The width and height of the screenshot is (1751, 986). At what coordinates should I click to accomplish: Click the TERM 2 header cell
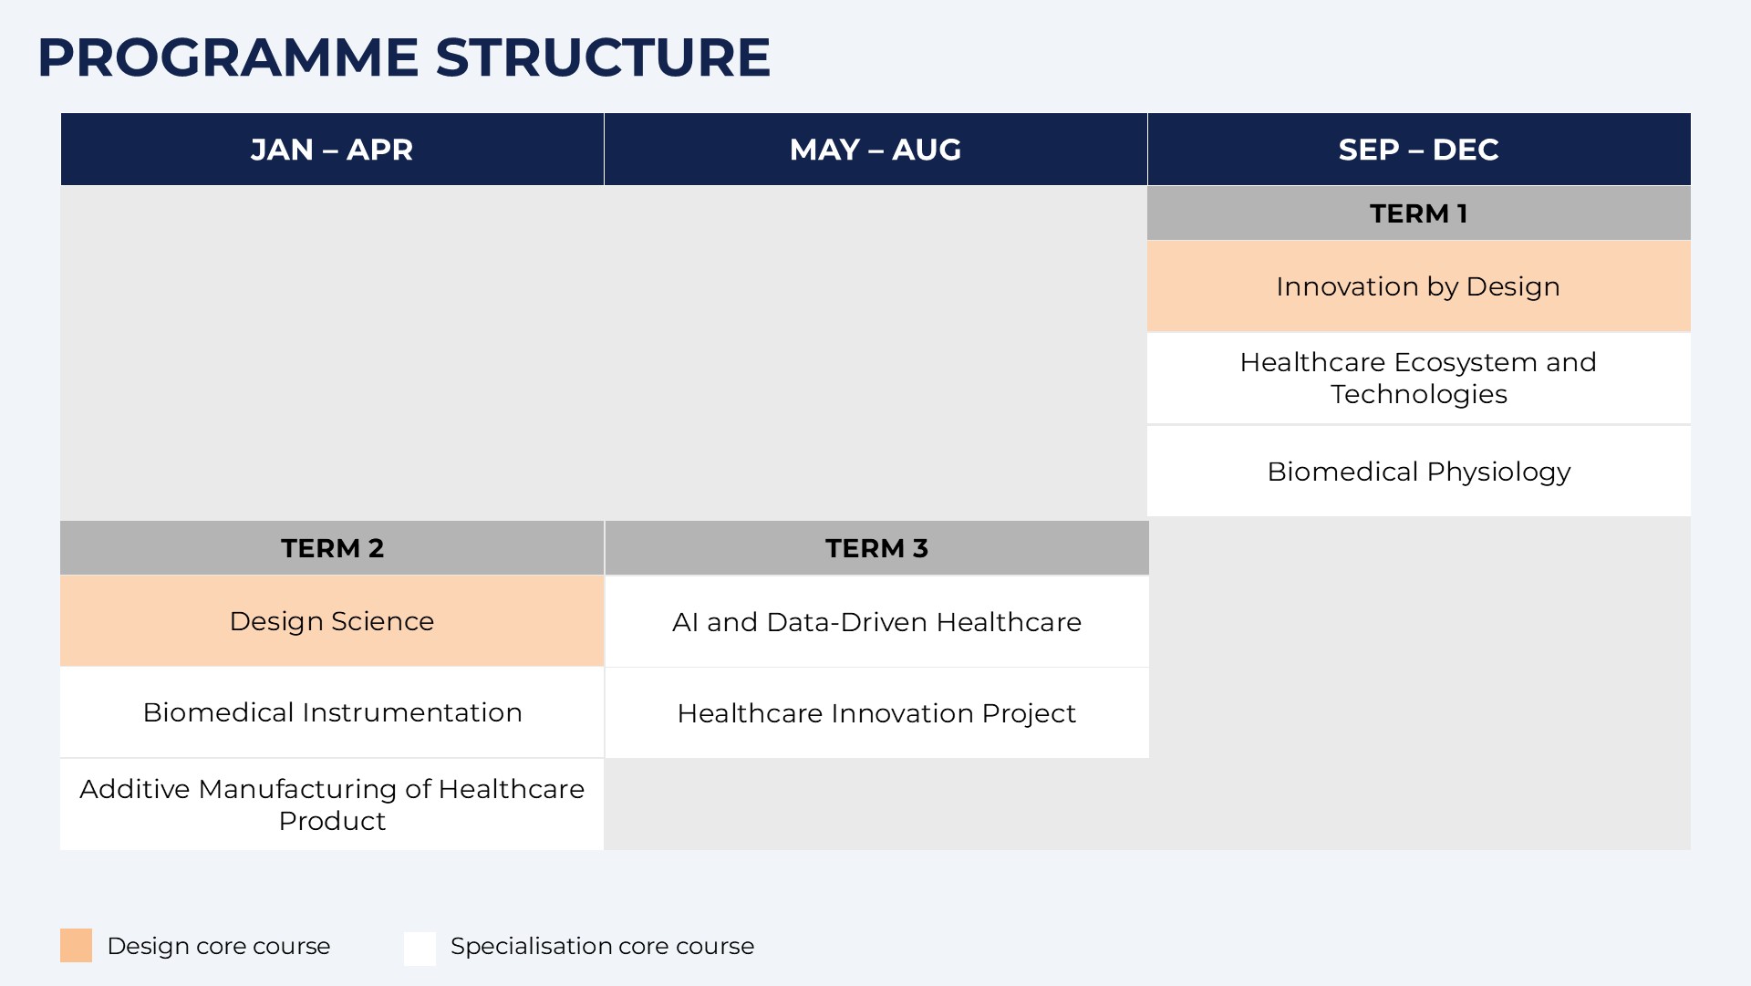[x=332, y=548]
